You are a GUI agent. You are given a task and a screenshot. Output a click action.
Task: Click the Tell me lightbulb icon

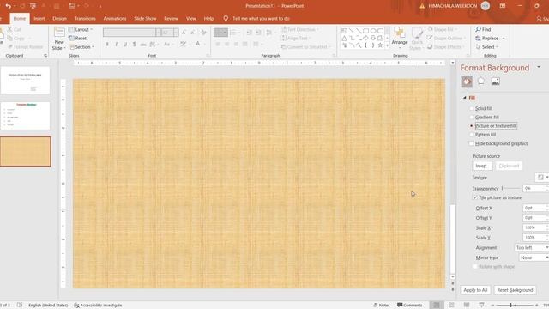226,19
